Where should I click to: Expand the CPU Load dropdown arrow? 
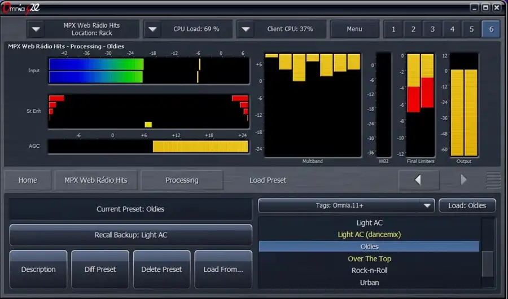click(x=152, y=29)
